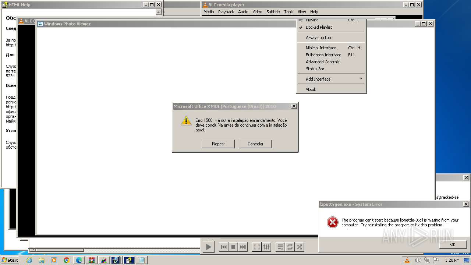Stop playback in VLC
The height and width of the screenshot is (265, 471).
pos(233,247)
